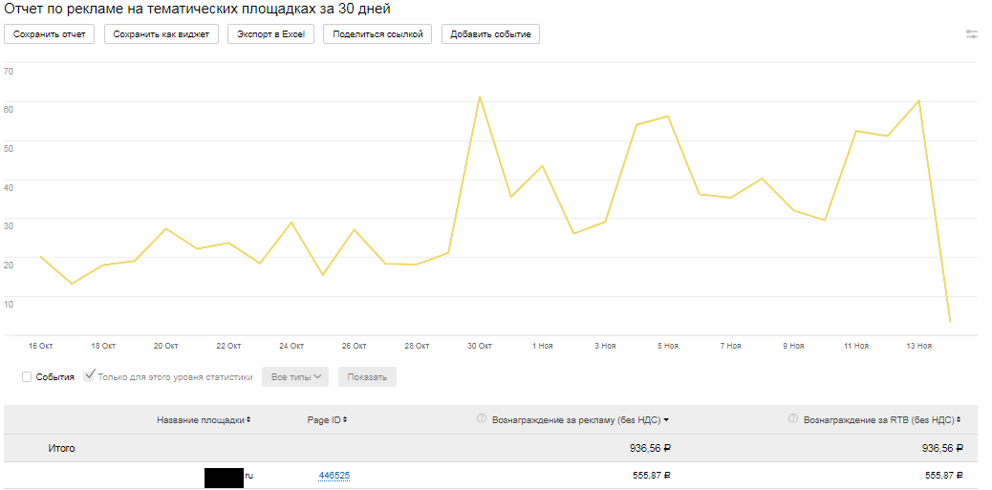Click 'Поделиться ссылкой' button

pos(377,34)
